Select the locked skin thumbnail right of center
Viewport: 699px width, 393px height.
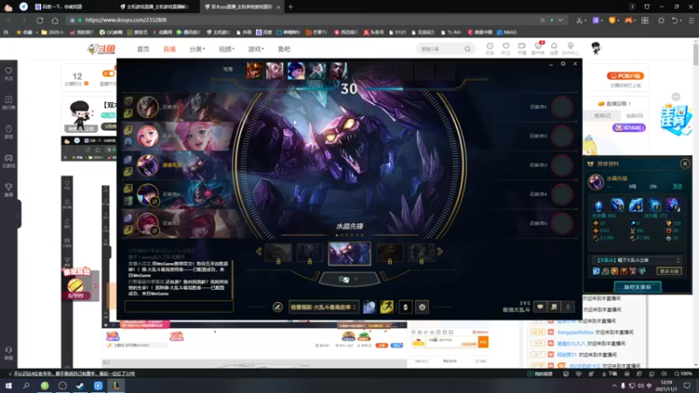pos(390,253)
